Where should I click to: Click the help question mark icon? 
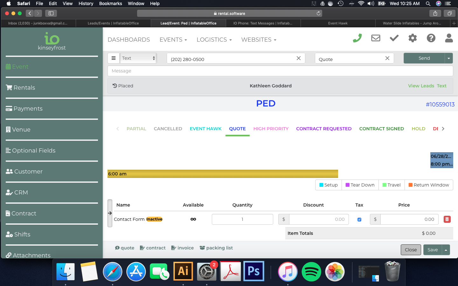(431, 38)
